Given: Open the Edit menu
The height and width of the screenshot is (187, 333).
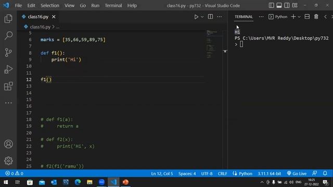Looking at the screenshot, I should pyautogui.click(x=31, y=6).
